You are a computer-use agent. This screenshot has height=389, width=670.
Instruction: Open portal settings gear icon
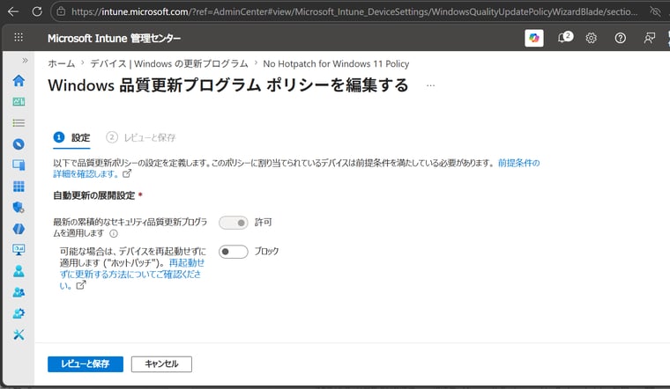(592, 38)
